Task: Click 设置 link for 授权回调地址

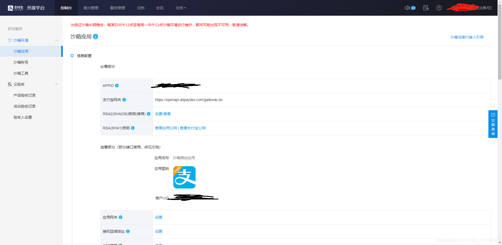Action: coord(159,231)
